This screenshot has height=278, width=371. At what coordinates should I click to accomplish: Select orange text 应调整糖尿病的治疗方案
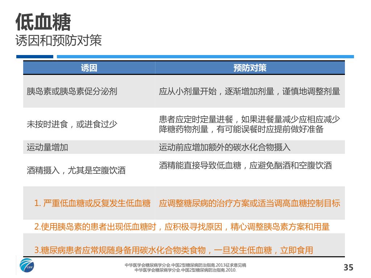click(249, 203)
